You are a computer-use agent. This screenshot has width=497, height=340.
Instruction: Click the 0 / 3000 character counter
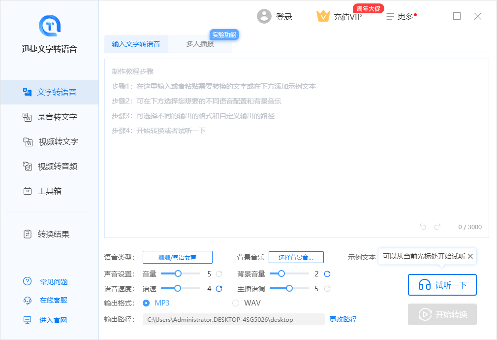click(470, 227)
